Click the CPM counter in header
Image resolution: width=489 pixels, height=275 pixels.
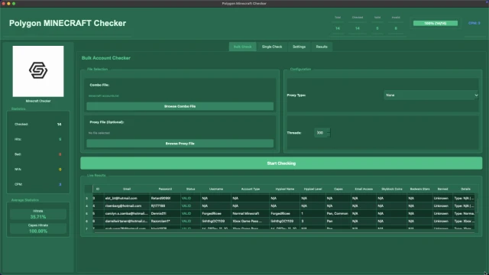[x=474, y=23]
